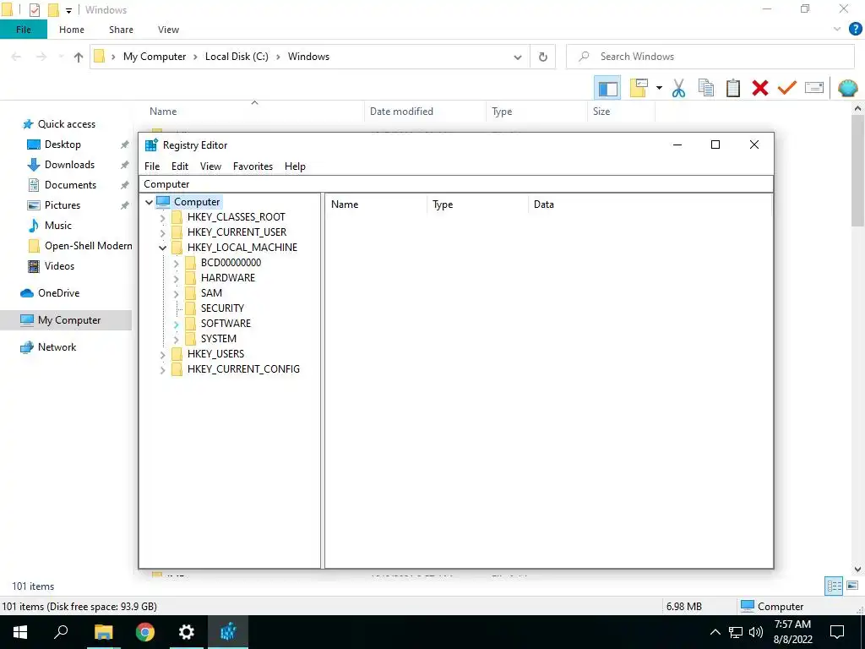Click the Search Windows input field
This screenshot has height=649, width=865.
(710, 57)
